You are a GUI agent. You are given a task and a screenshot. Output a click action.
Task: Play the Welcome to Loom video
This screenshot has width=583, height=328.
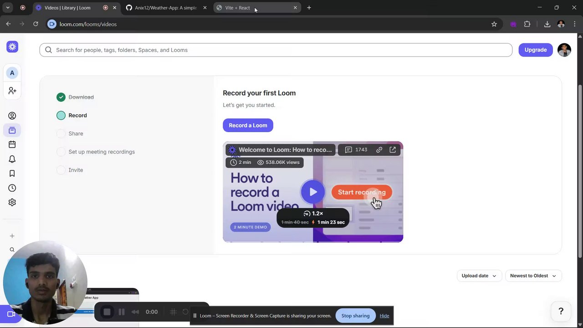tap(313, 192)
